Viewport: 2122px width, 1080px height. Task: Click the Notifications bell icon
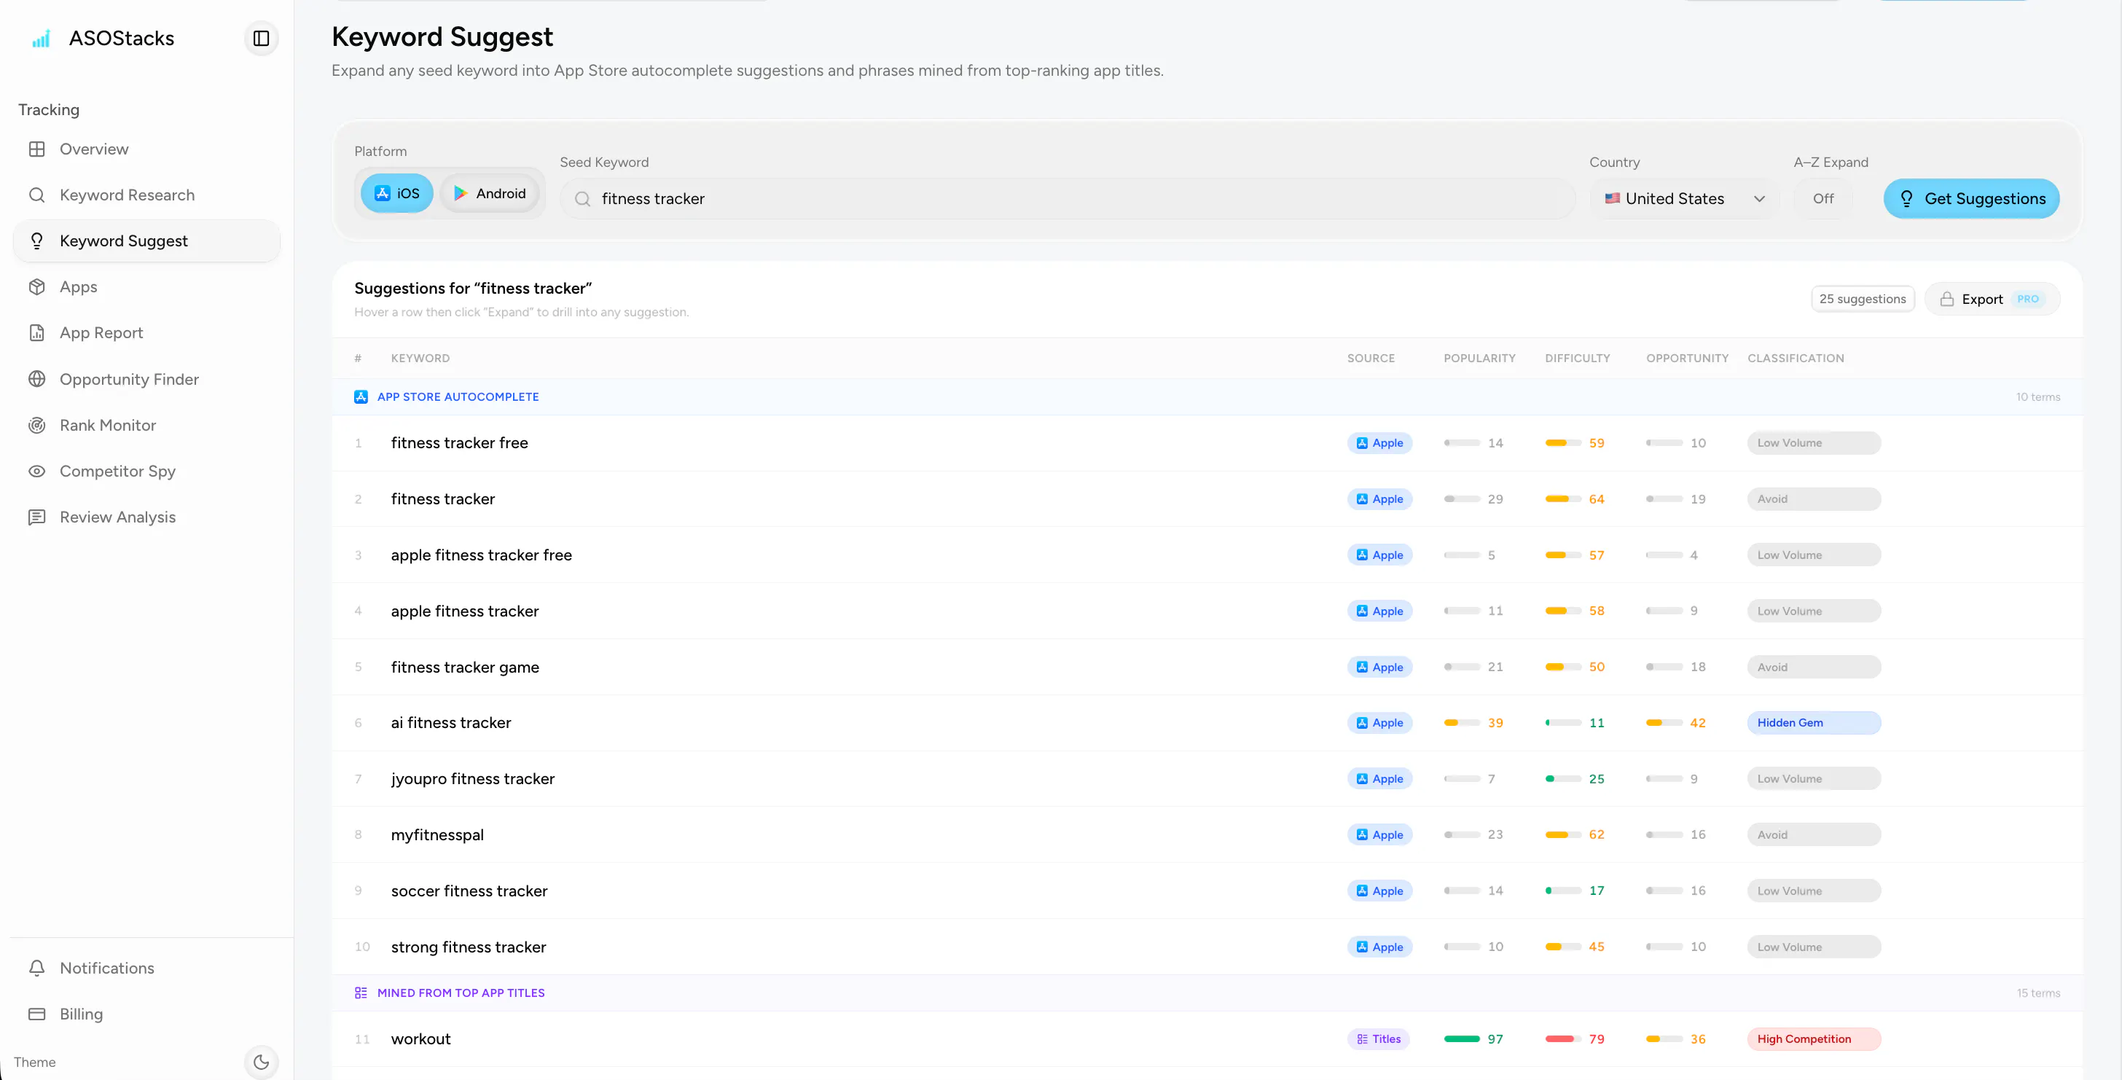coord(37,968)
